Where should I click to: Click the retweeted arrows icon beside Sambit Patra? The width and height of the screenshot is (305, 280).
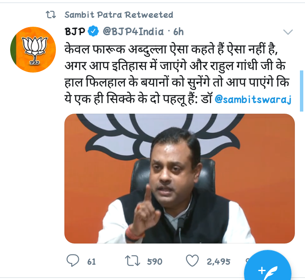pyautogui.click(x=51, y=14)
